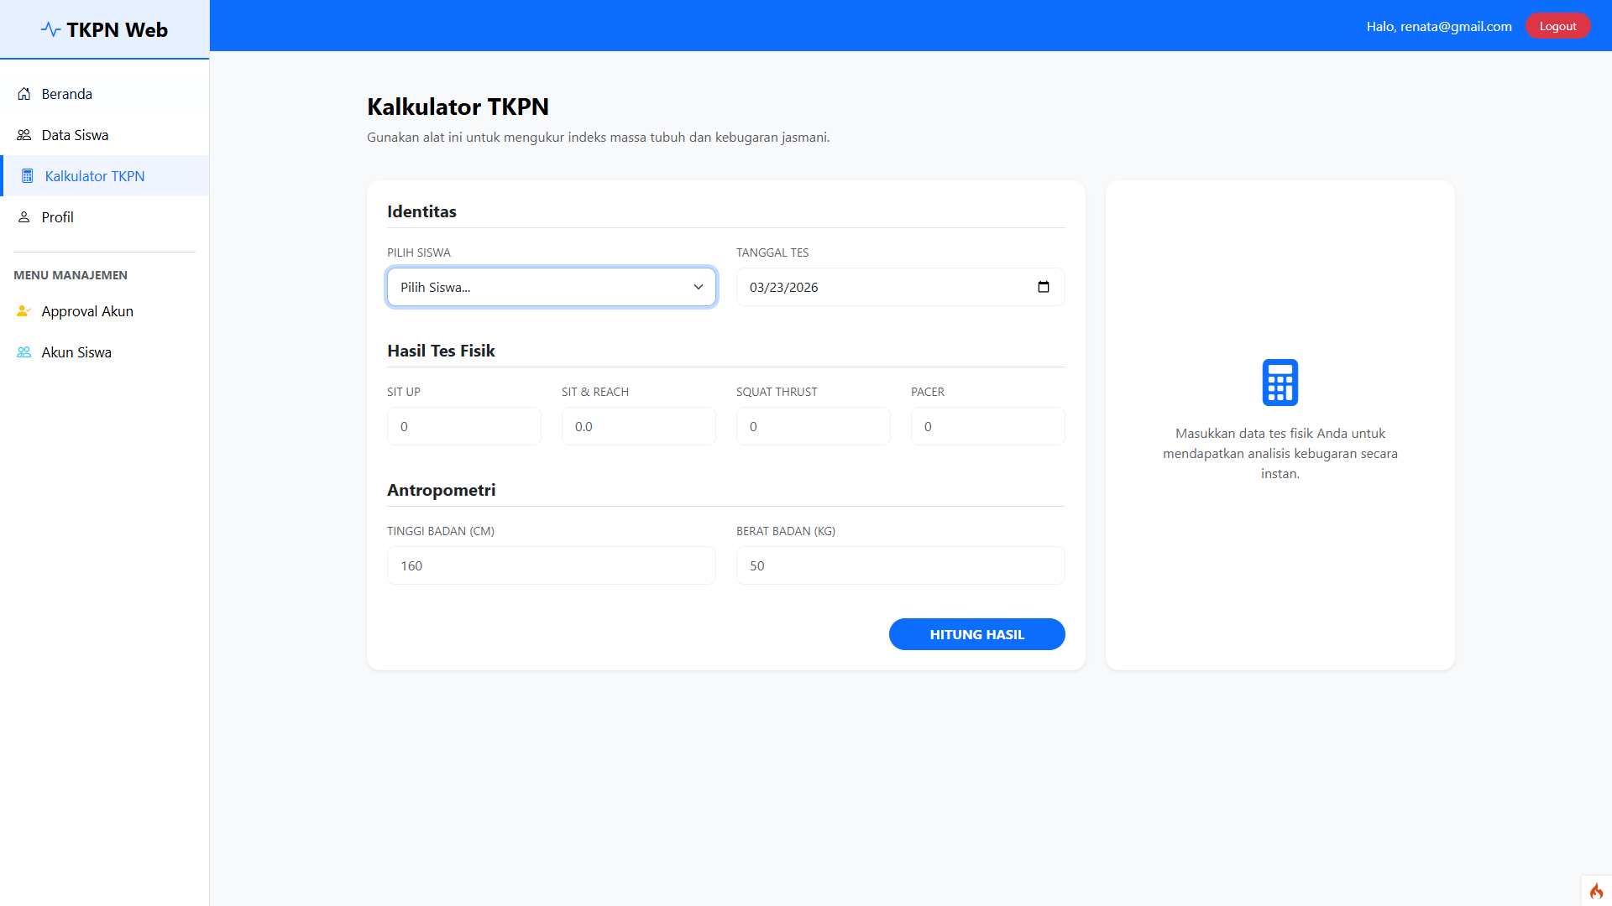Image resolution: width=1612 pixels, height=906 pixels.
Task: Click the Tinggi Badan (CM) field
Action: pyautogui.click(x=551, y=565)
